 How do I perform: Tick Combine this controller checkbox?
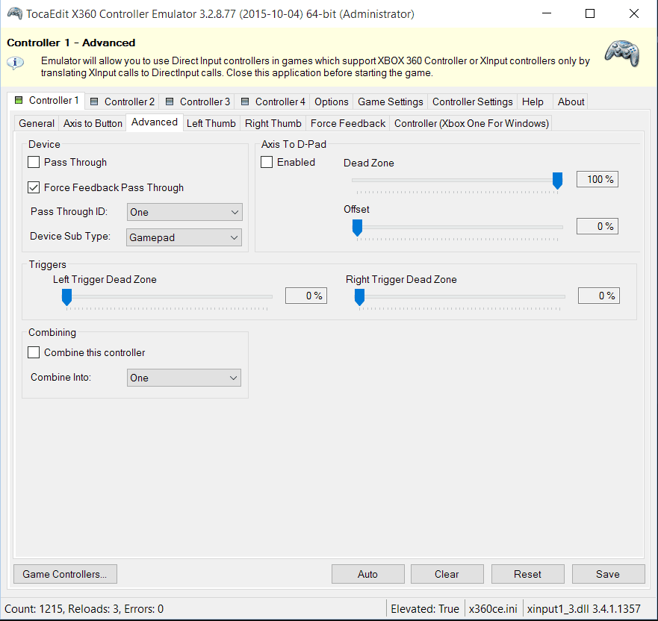(x=34, y=352)
